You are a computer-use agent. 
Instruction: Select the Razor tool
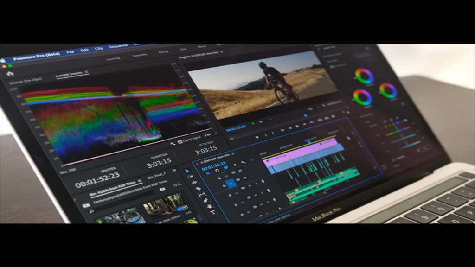coord(199,189)
